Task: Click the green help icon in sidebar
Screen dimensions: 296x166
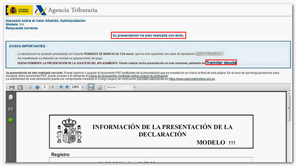Action: click(11, 120)
